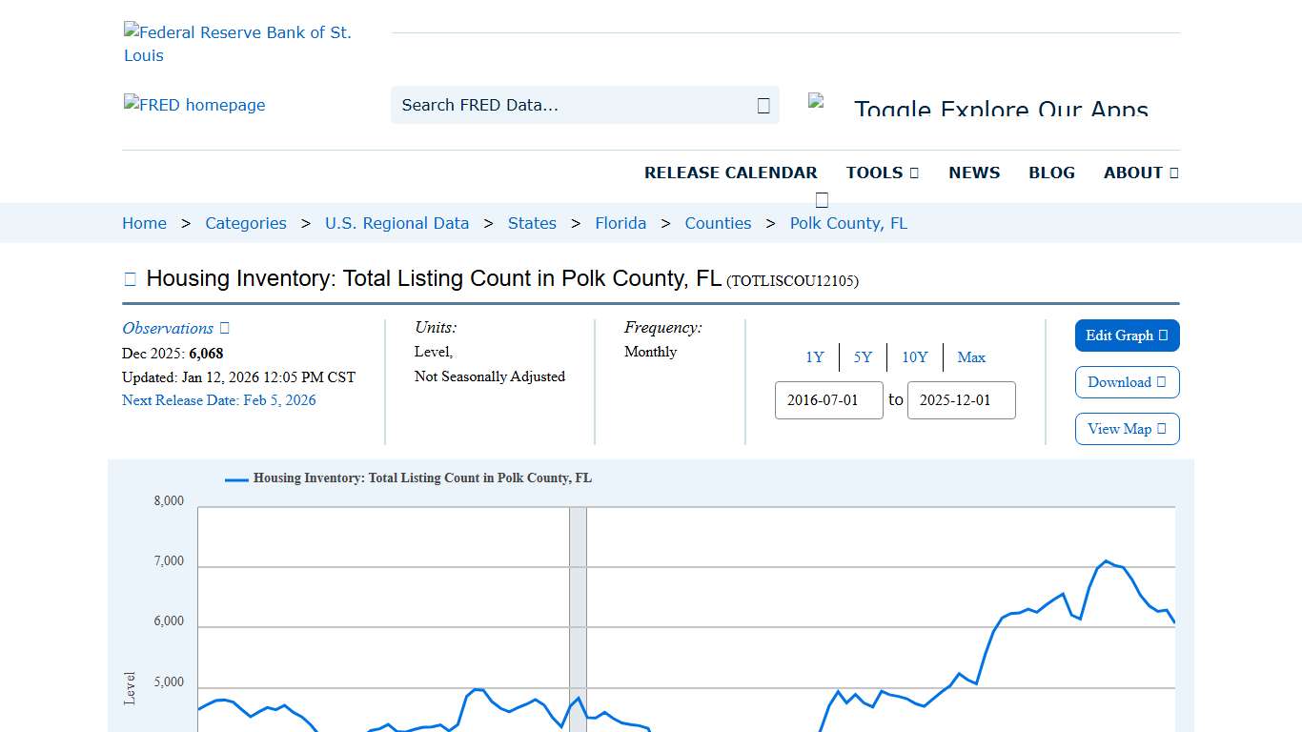Select the 1Y date range option
The image size is (1302, 732).
815,357
